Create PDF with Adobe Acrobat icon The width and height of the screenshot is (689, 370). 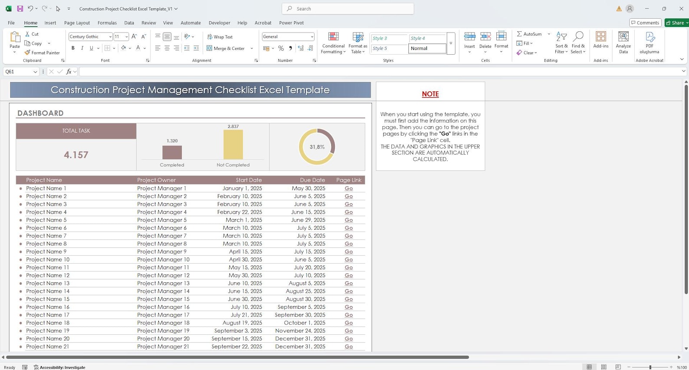(650, 43)
